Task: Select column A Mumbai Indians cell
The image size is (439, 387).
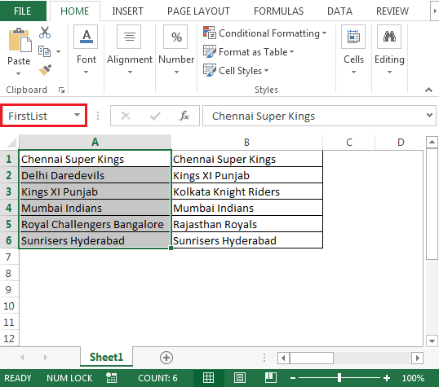Action: 95,208
